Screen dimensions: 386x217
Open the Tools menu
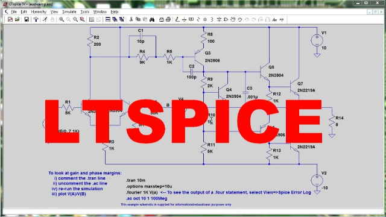point(85,12)
